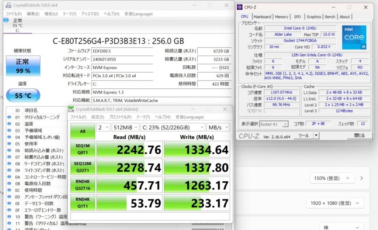The width and height of the screenshot is (378, 230).
Task: Run RND4K Q32T16 benchmark test
Action: pyautogui.click(x=83, y=185)
